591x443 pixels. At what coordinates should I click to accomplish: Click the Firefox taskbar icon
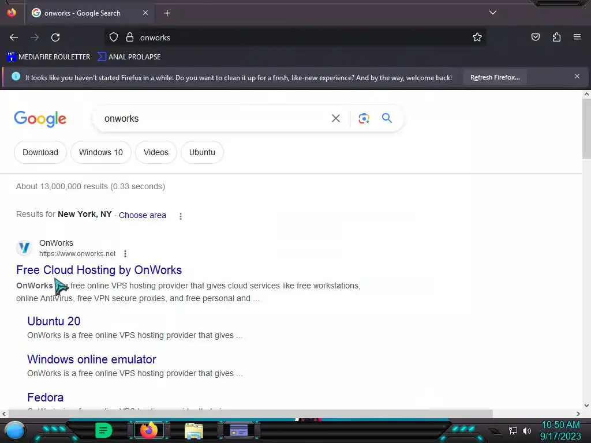tap(148, 430)
